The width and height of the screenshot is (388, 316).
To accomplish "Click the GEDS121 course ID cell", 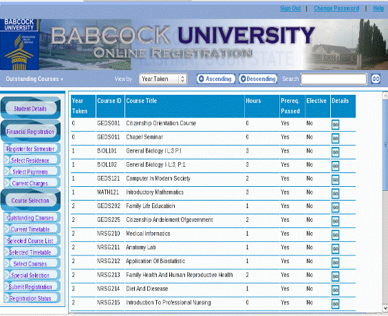I will [109, 179].
